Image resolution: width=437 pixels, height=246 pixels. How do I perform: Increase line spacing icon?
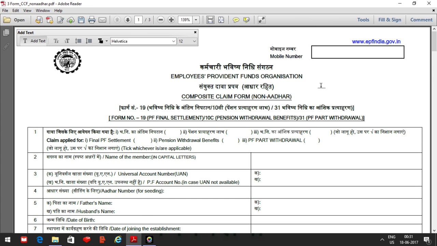pos(89,41)
